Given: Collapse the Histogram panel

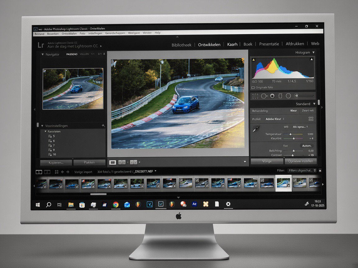Looking at the screenshot, I should [x=314, y=52].
